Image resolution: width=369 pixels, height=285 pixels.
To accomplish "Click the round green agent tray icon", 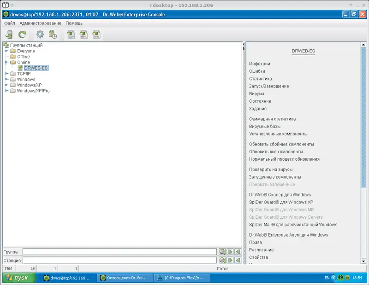I will pos(347,278).
